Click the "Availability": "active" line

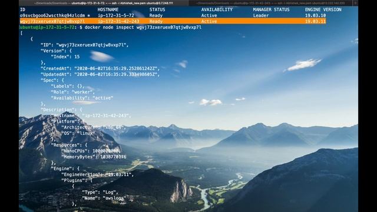82,98
